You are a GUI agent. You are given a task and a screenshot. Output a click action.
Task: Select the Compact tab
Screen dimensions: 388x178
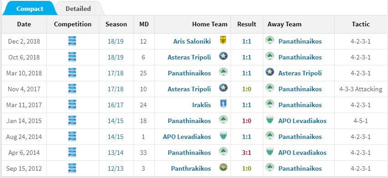click(30, 9)
